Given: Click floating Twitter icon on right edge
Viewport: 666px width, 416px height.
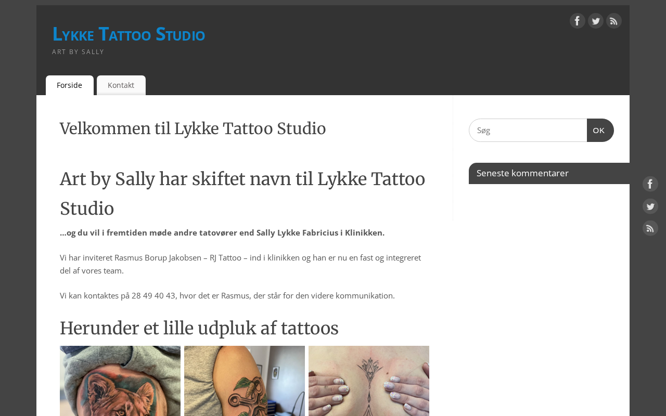Looking at the screenshot, I should click(650, 206).
